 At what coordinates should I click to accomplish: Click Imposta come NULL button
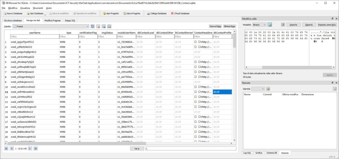tap(327, 25)
